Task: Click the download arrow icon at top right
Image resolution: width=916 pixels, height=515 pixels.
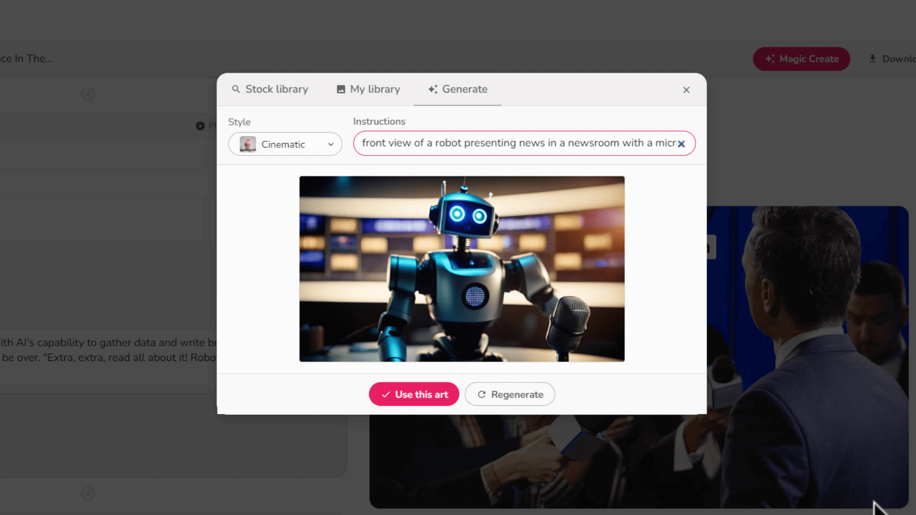Action: [873, 58]
